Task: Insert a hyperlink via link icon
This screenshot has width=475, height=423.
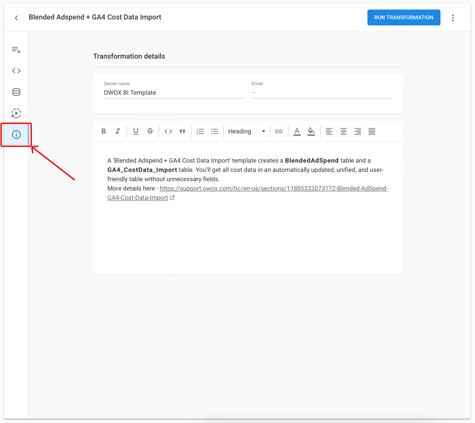Action: pos(279,131)
